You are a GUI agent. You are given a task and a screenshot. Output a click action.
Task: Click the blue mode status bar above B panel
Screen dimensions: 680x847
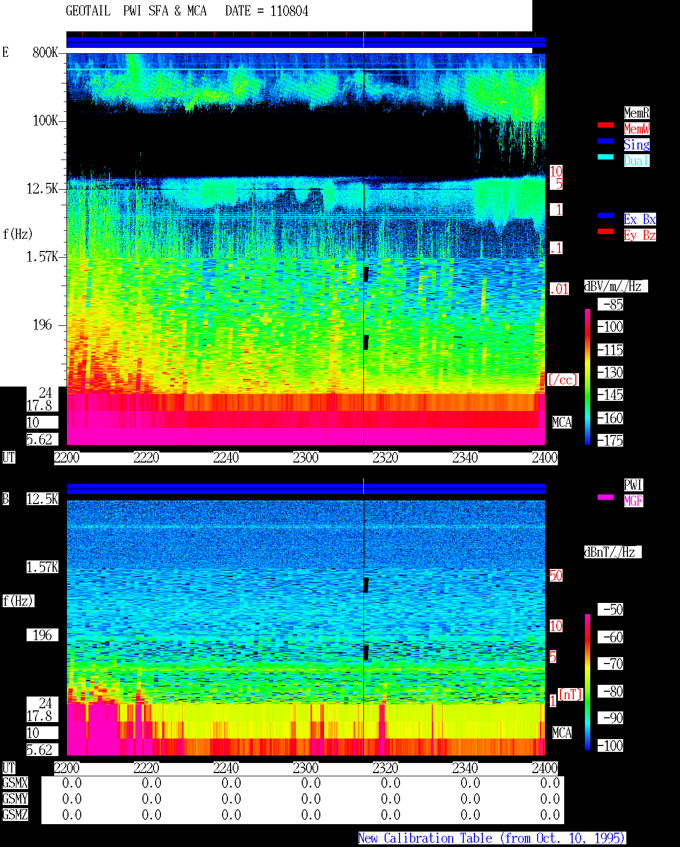point(305,489)
